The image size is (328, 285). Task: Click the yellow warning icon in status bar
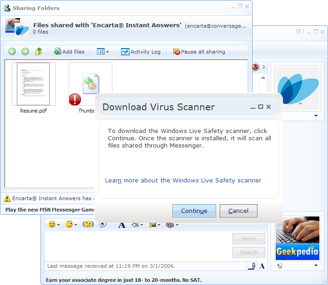pos(7,198)
